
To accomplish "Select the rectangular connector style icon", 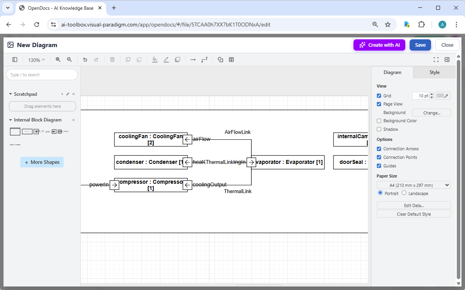I will (204, 60).
